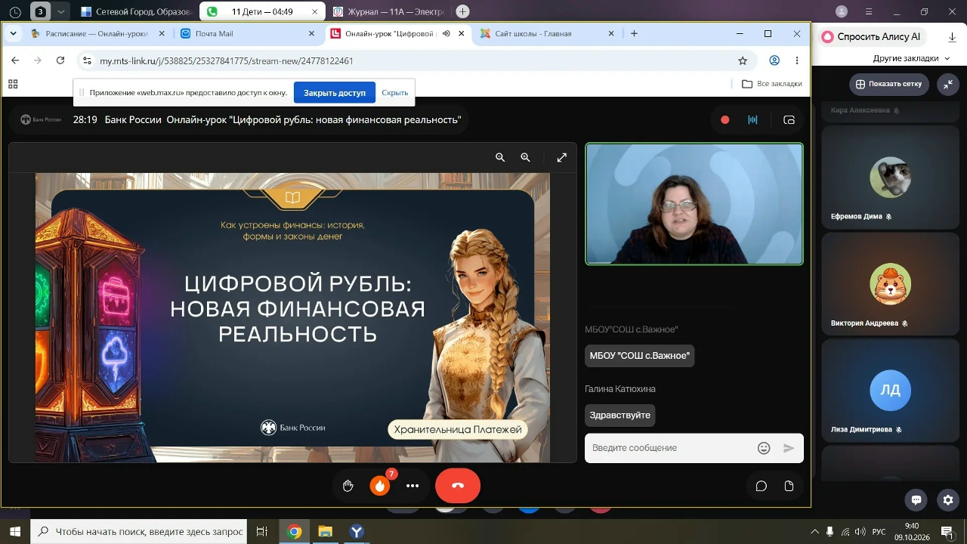
Task: Open Yandex Browser from taskbar
Action: [x=357, y=532]
